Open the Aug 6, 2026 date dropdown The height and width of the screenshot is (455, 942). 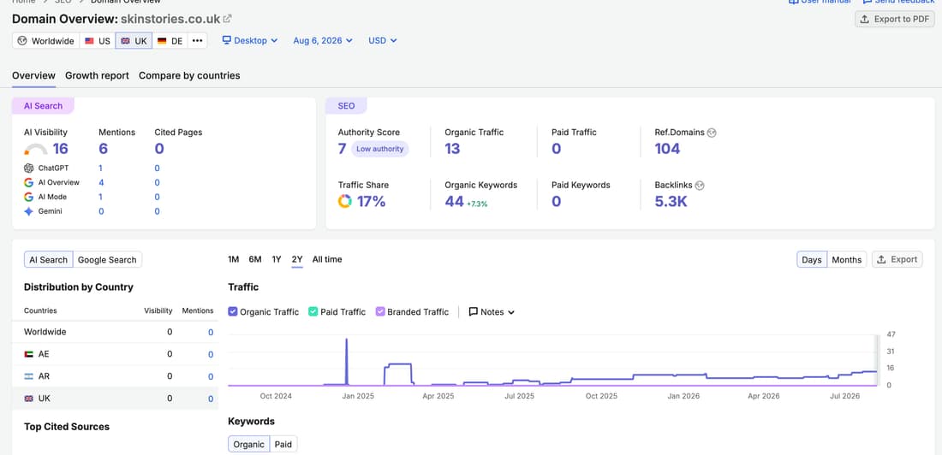point(323,41)
